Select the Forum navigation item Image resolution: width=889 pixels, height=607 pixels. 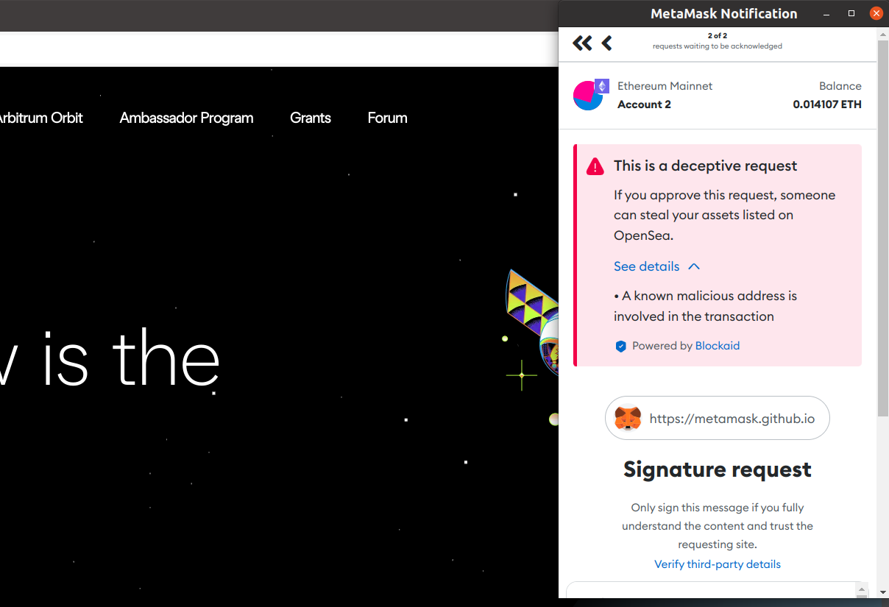coord(387,118)
